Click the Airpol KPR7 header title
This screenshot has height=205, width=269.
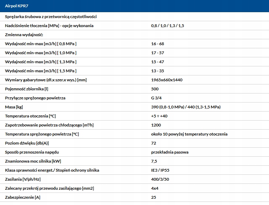[16, 6]
